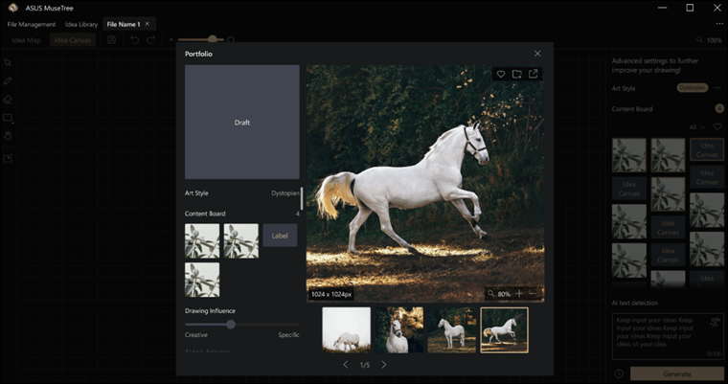Click the Label tile in Content Board
Screen dimensions: 728x384
(x=280, y=236)
